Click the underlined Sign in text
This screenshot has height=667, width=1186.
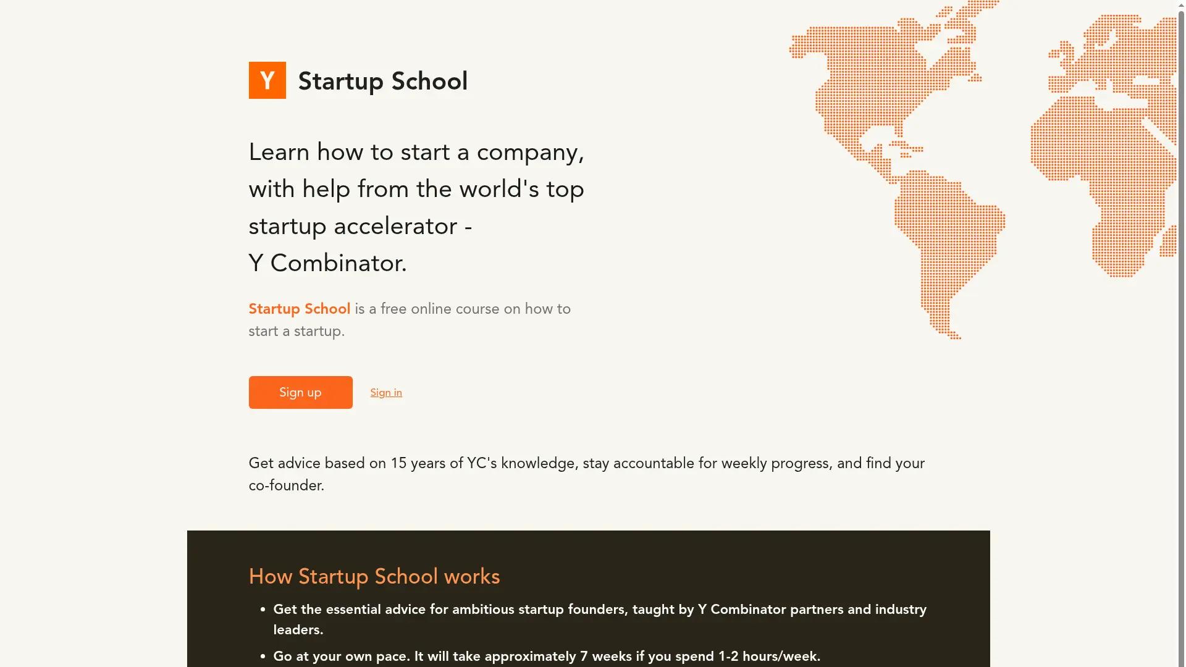click(386, 392)
